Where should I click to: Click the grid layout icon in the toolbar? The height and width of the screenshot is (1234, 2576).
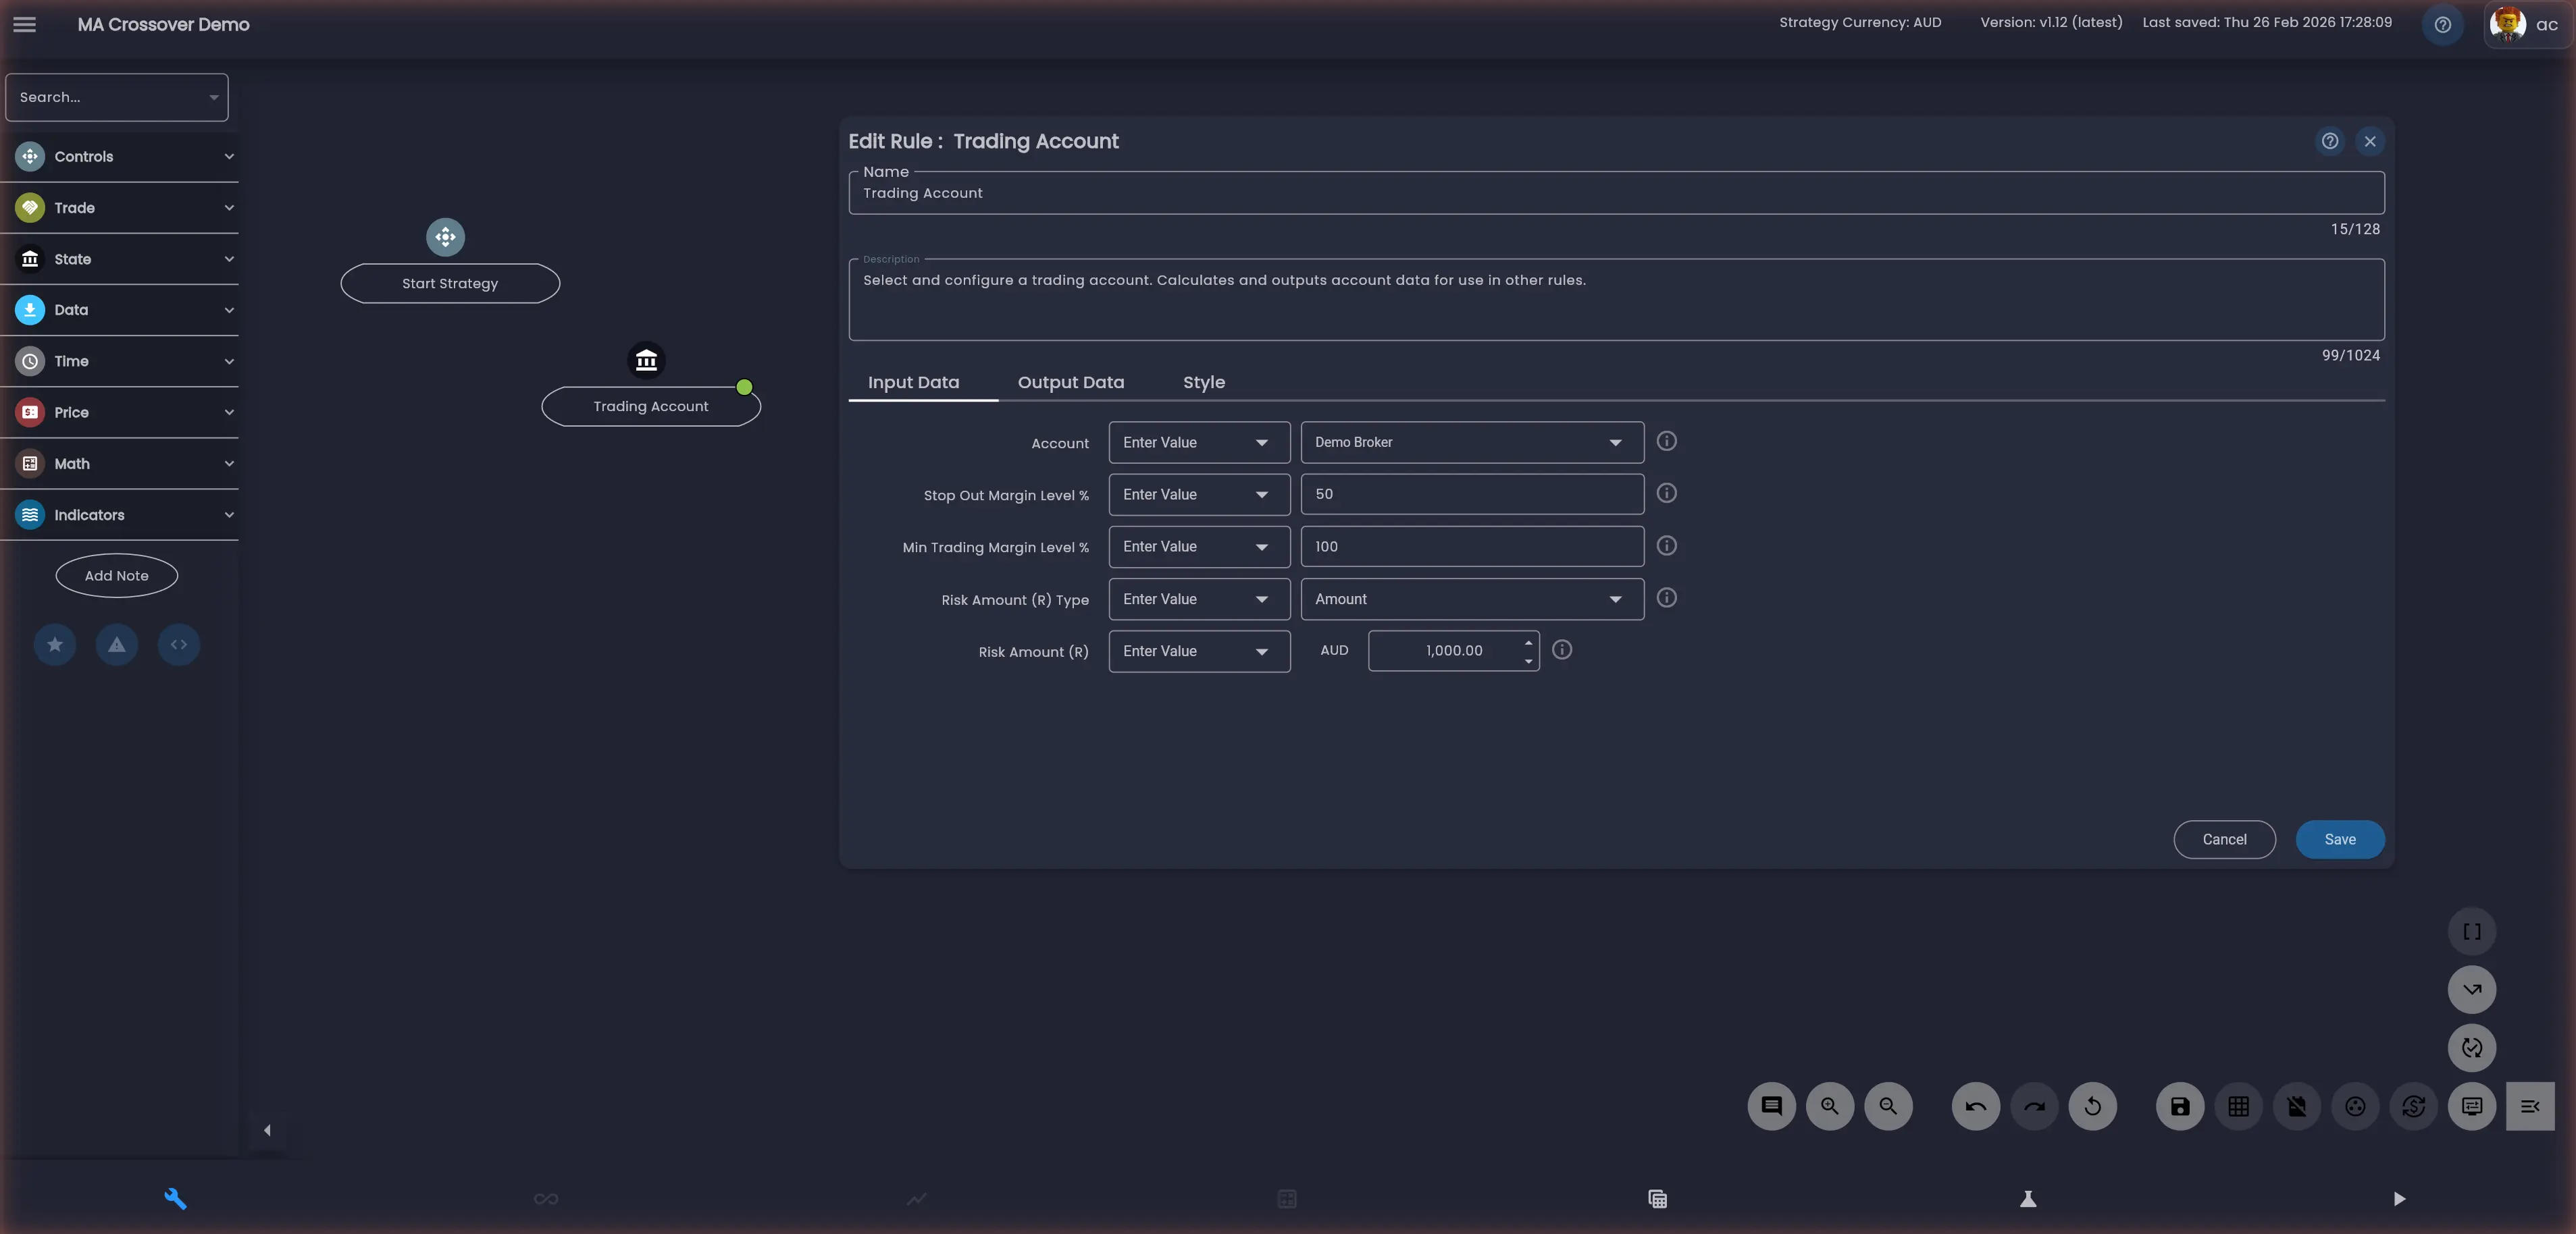(2239, 1106)
